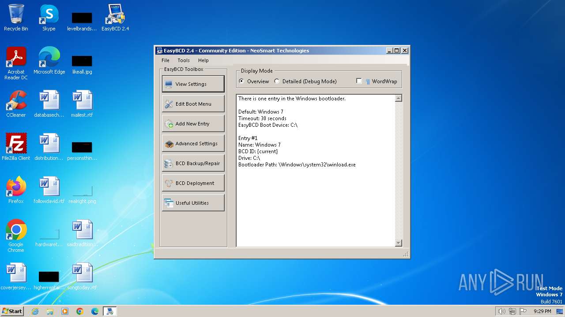Open the BCD Deployment section
The width and height of the screenshot is (565, 317).
point(193,183)
